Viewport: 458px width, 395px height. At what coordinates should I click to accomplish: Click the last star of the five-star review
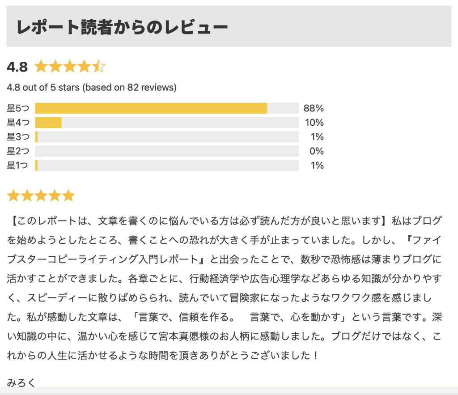pos(68,195)
